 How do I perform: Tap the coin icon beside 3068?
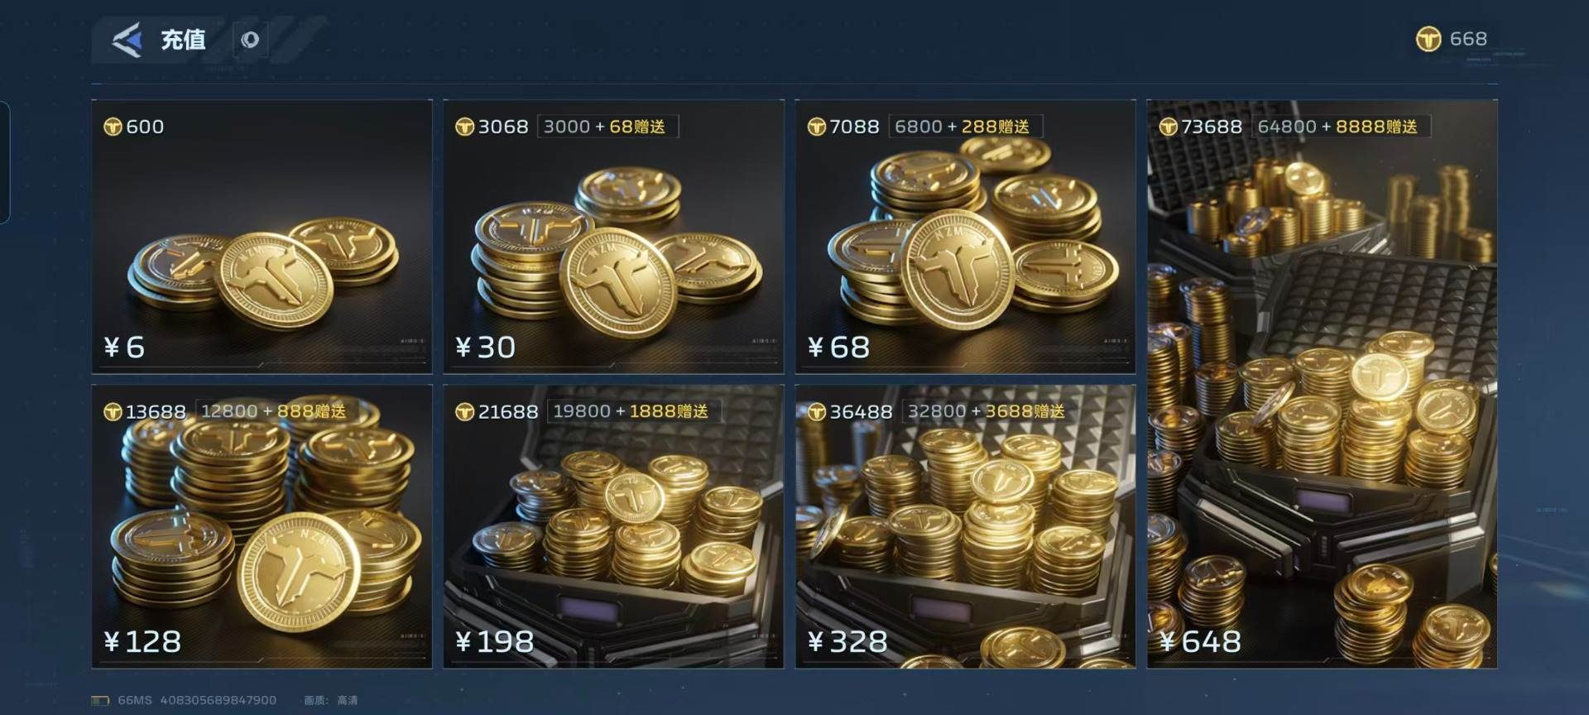pyautogui.click(x=464, y=127)
